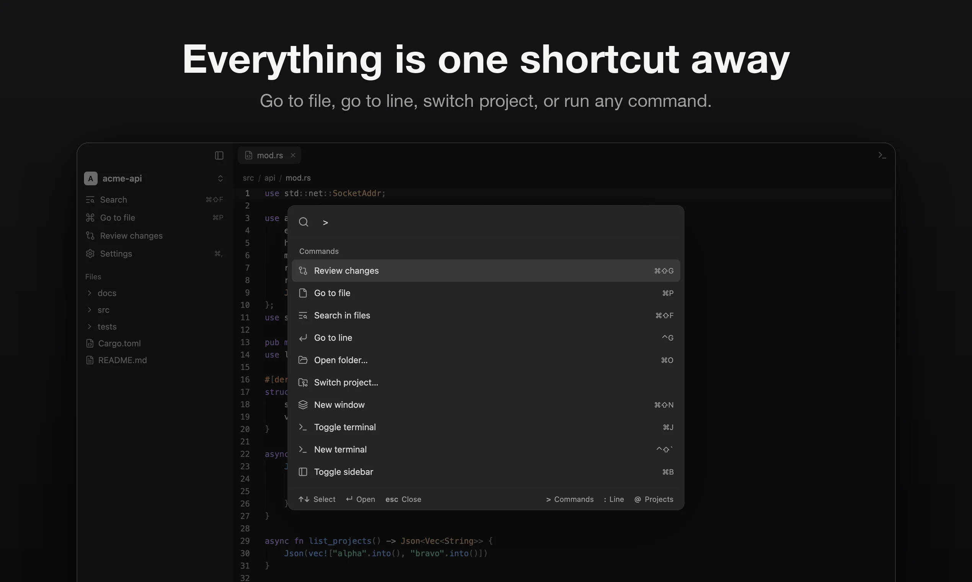Click the mod.rs breadcrumb segment

coord(298,178)
